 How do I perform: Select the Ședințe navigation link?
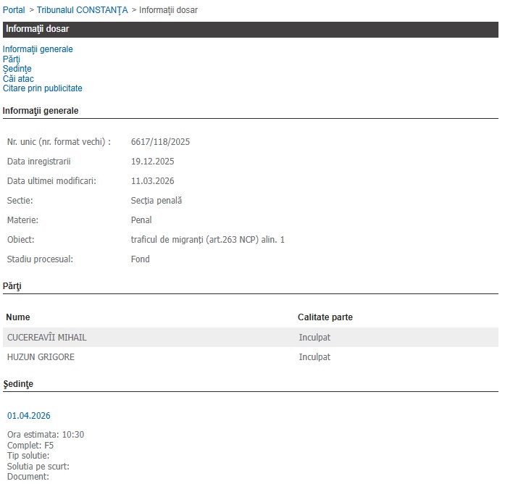(x=17, y=69)
